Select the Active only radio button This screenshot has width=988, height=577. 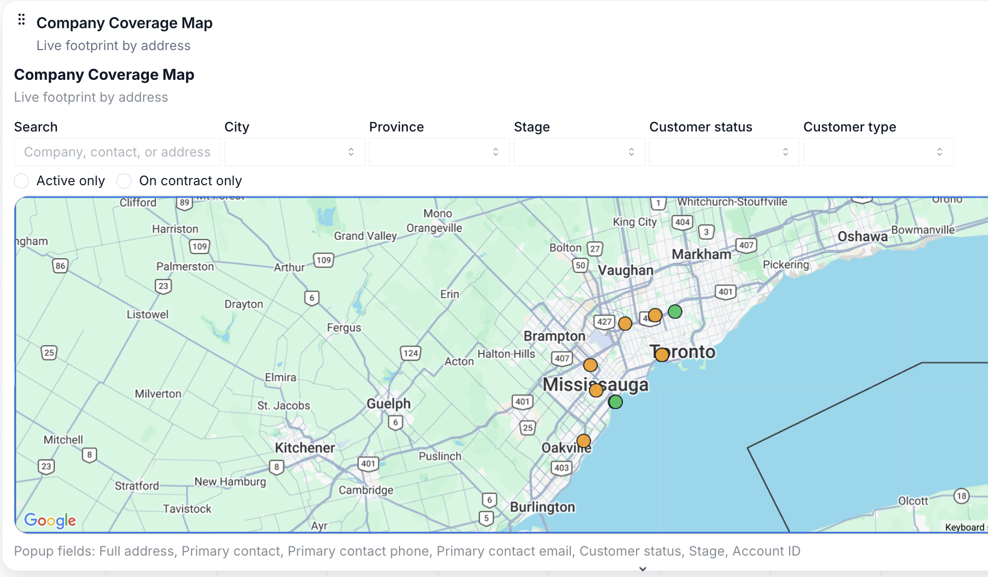pyautogui.click(x=21, y=181)
